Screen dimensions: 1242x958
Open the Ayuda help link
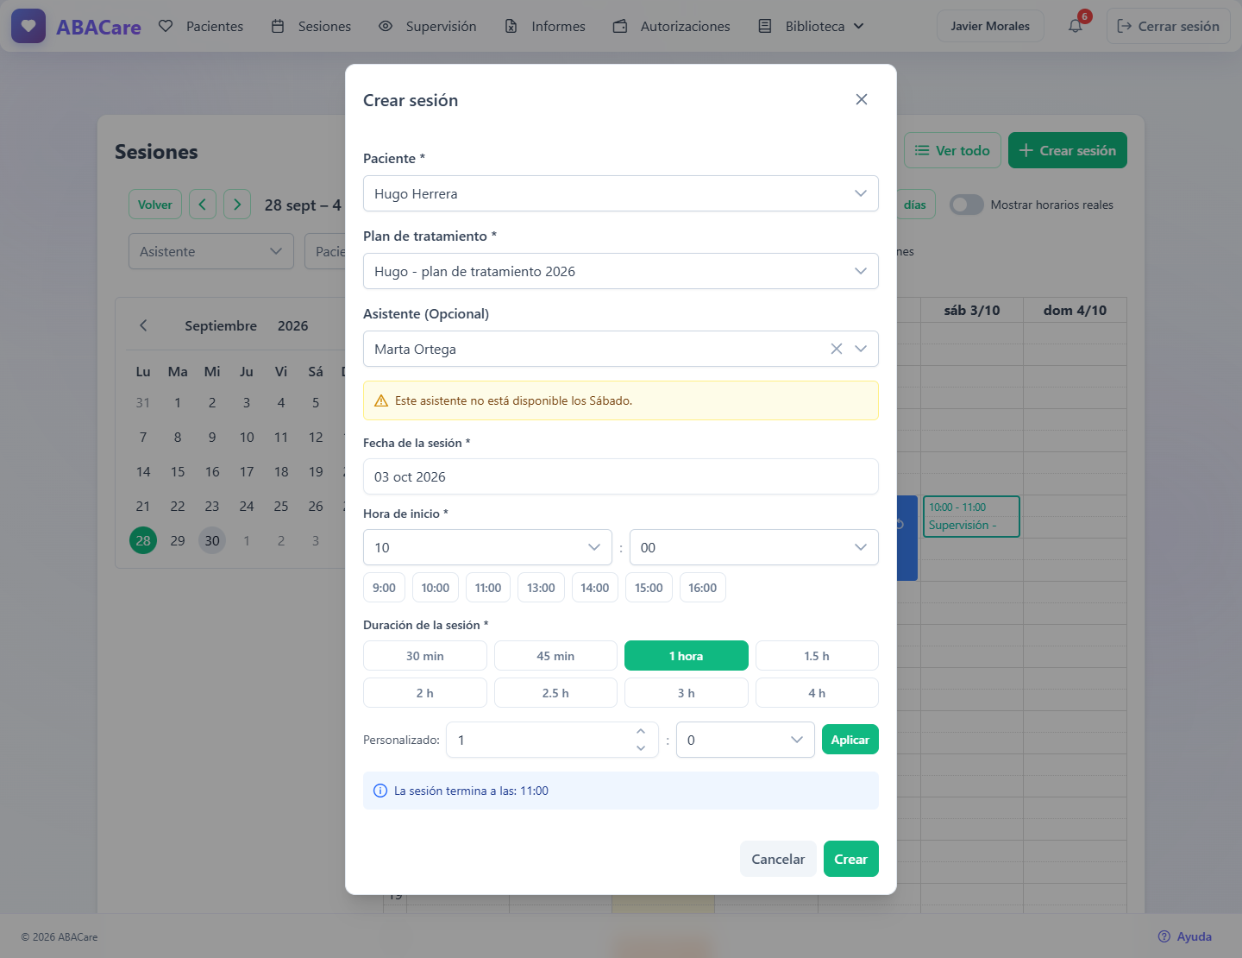tap(1185, 936)
